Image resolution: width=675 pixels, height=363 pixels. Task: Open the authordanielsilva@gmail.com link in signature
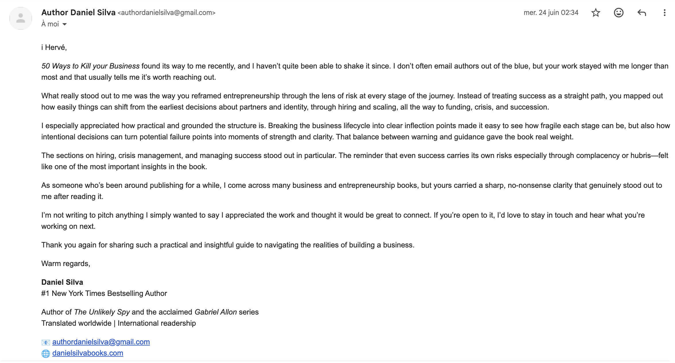[x=101, y=342]
